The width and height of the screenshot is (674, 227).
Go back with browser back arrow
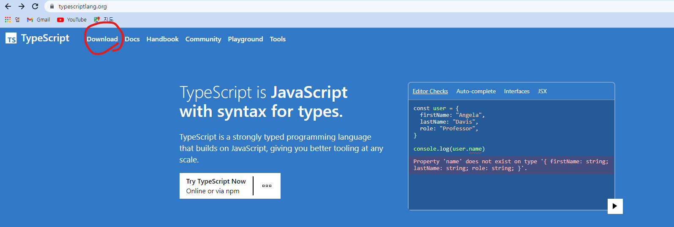point(8,6)
